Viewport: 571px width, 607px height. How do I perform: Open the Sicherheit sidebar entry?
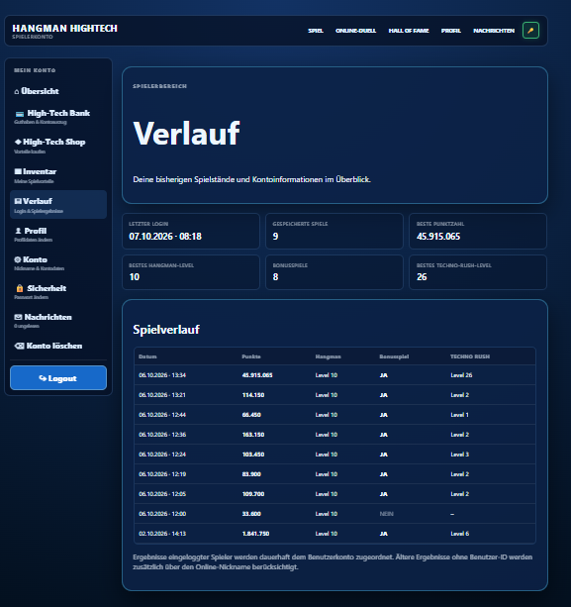click(x=58, y=291)
